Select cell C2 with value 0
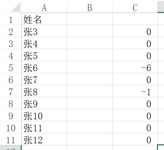Image resolution: width=164 pixels, height=150 pixels. 135,31
